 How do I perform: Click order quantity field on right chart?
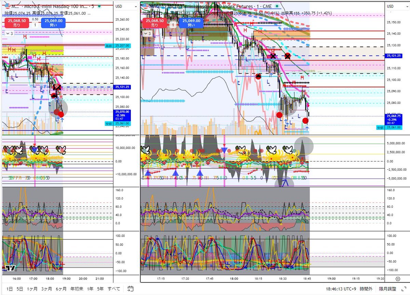click(x=173, y=25)
